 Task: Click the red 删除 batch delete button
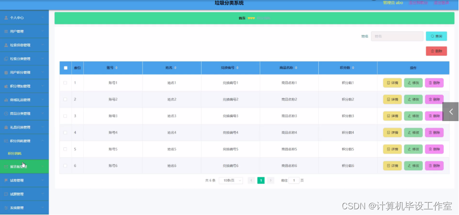(x=436, y=51)
